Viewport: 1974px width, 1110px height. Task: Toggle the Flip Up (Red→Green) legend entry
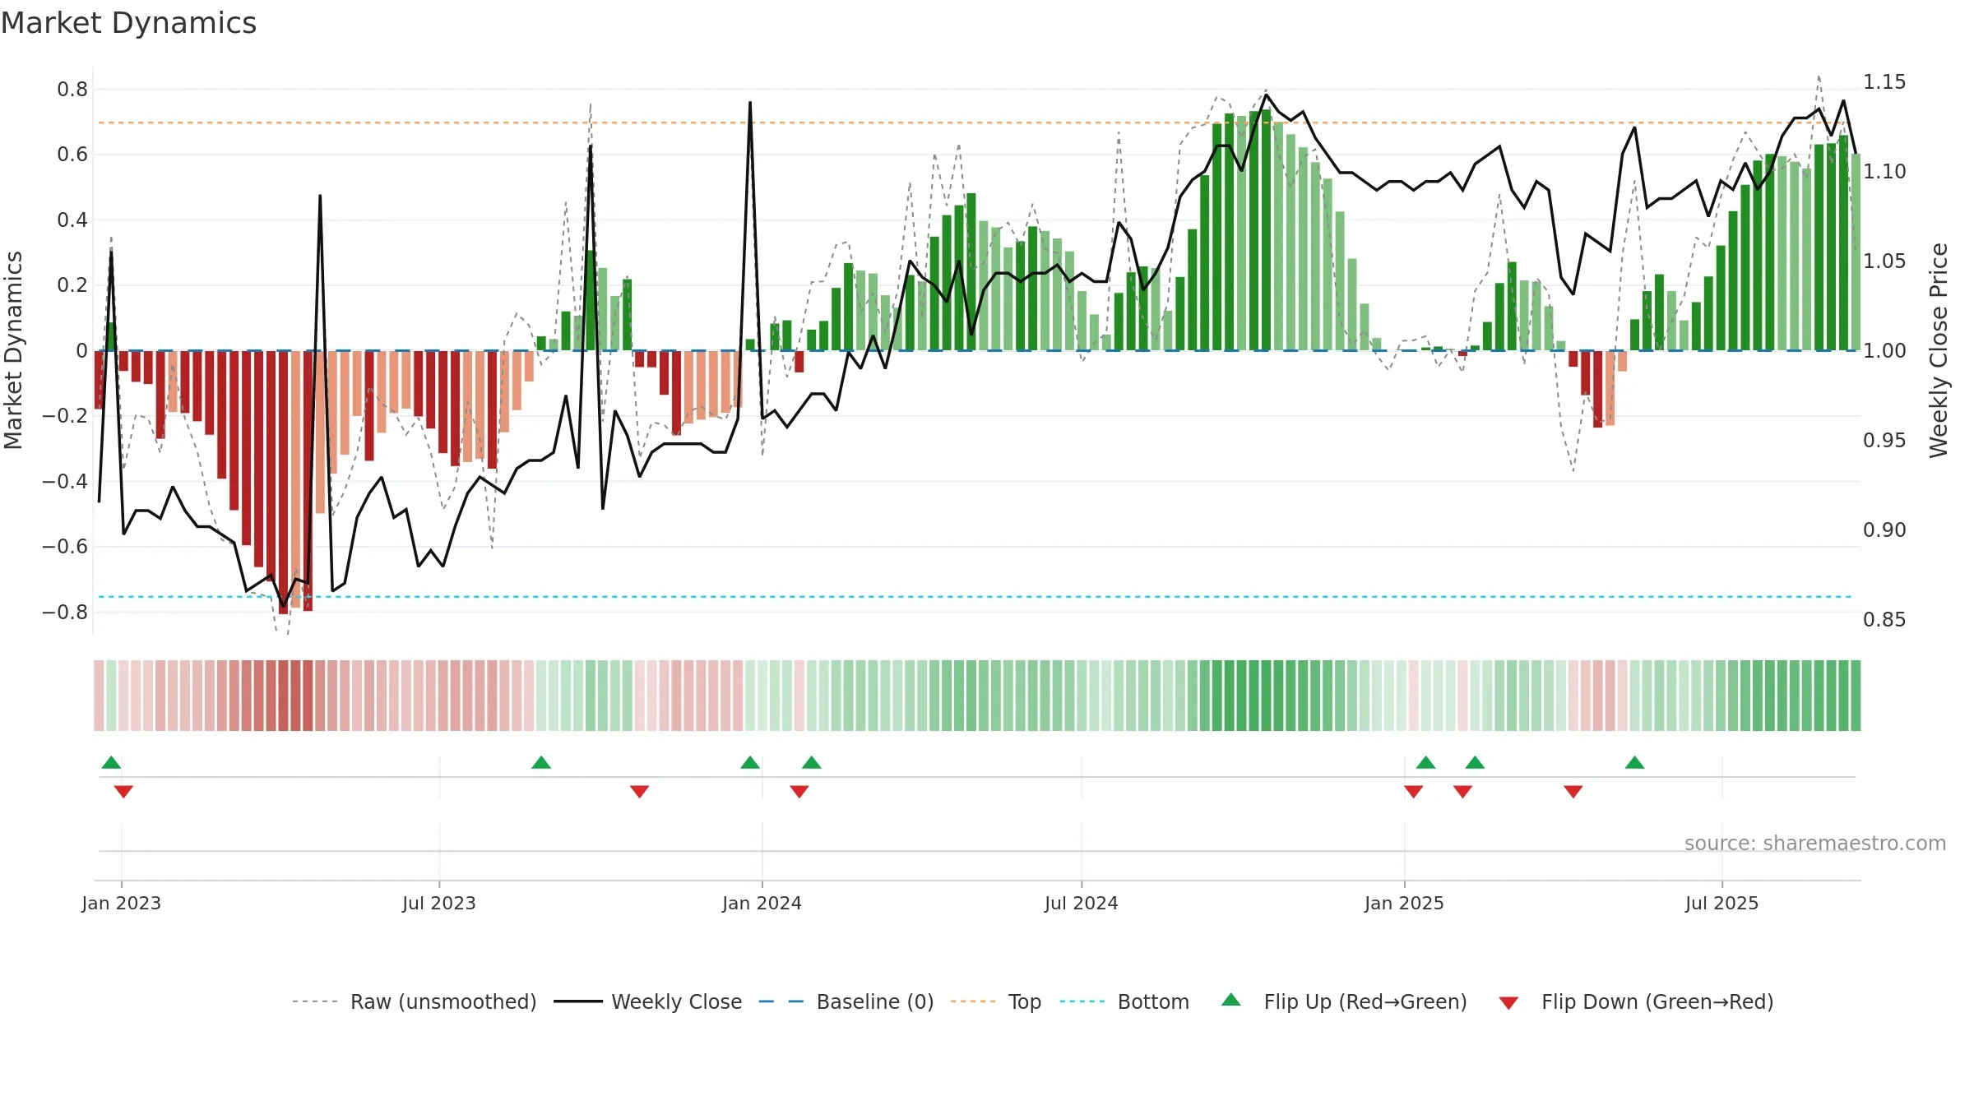tap(1344, 1001)
